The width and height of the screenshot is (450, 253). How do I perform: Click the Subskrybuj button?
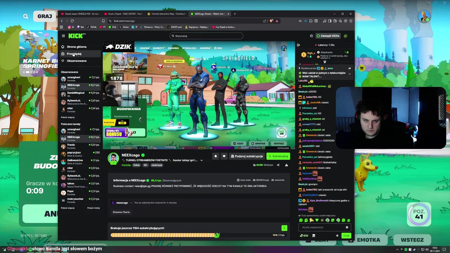click(278, 156)
